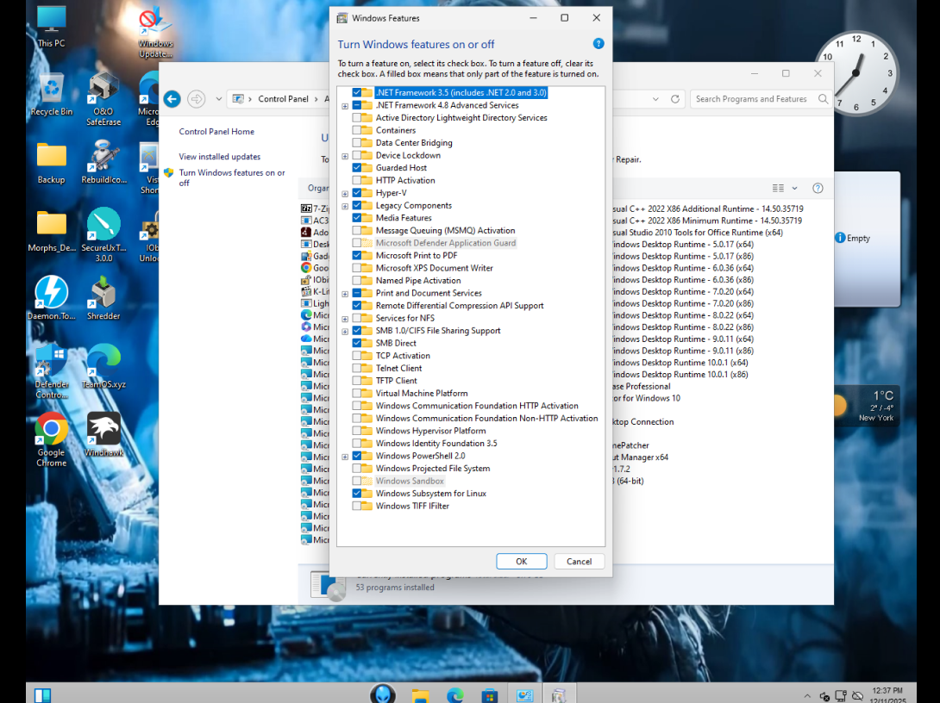Launch Google Chrome from desktop
The image size is (940, 703).
51,439
